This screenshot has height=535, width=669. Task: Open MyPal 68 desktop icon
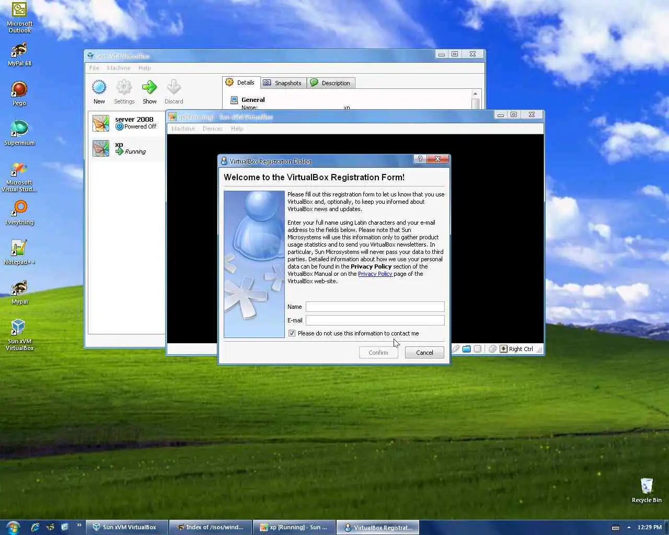[x=19, y=54]
